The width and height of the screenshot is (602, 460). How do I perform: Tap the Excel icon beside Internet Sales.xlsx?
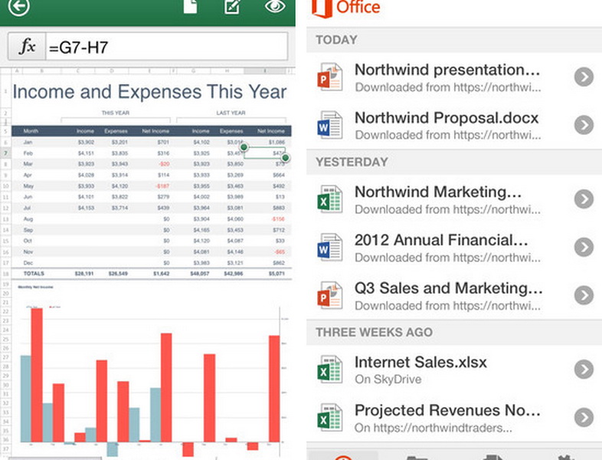click(x=329, y=369)
